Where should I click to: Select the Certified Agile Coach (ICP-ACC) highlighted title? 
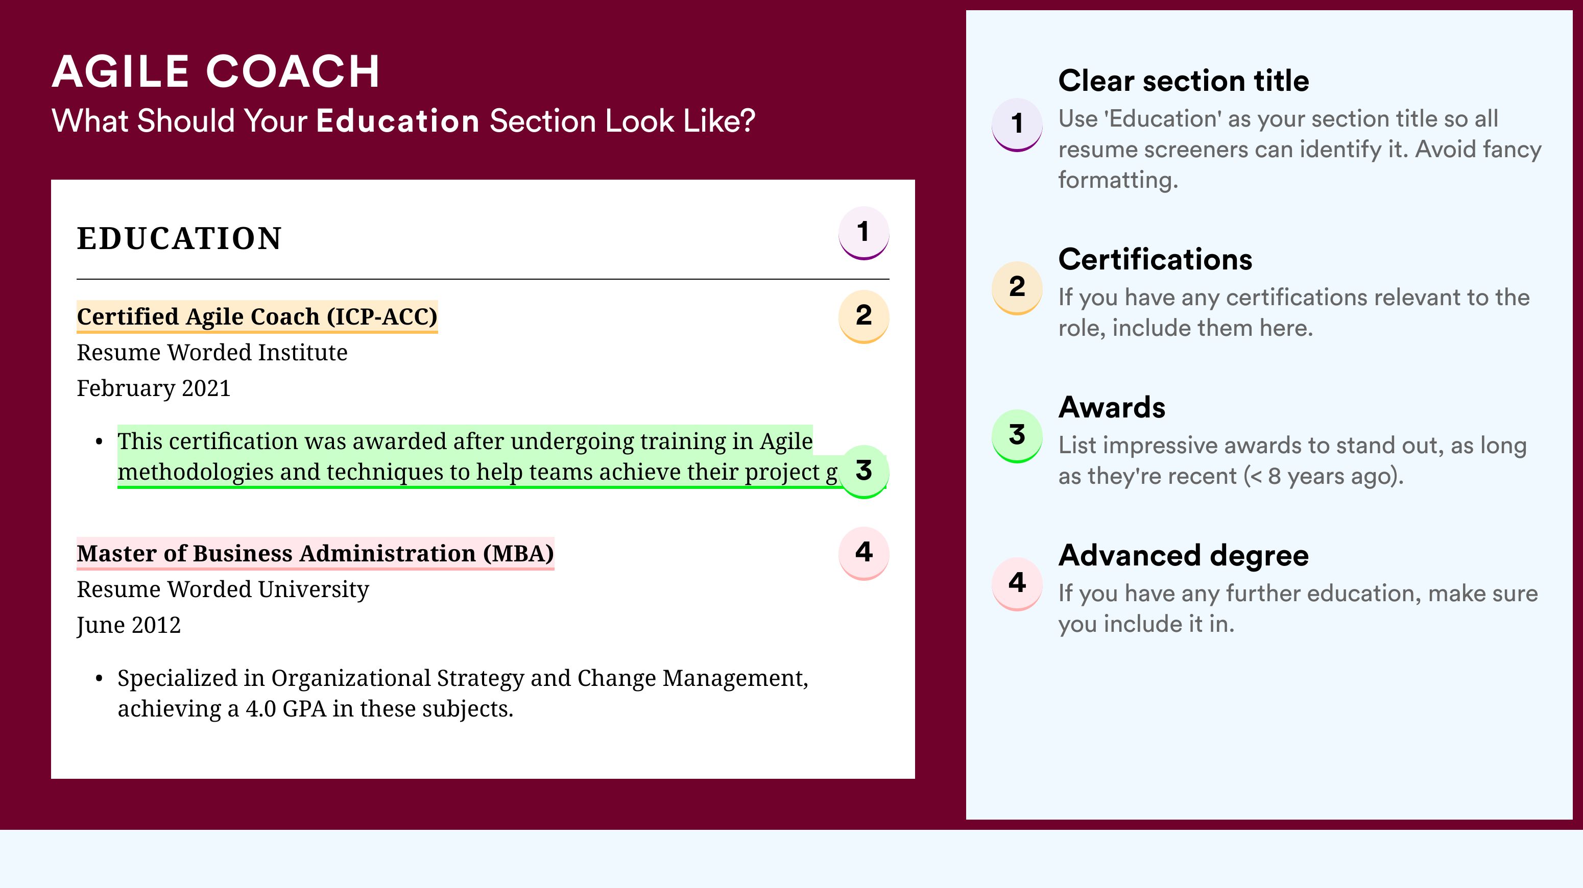click(257, 317)
